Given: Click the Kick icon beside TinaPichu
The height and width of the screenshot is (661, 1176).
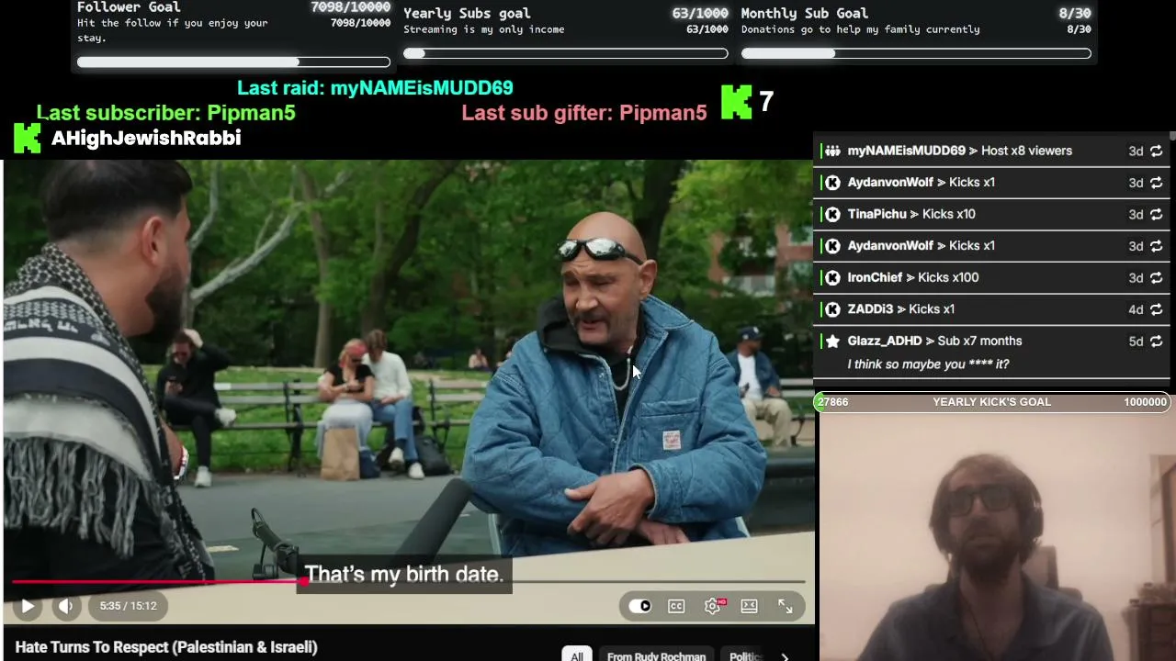Looking at the screenshot, I should point(832,214).
